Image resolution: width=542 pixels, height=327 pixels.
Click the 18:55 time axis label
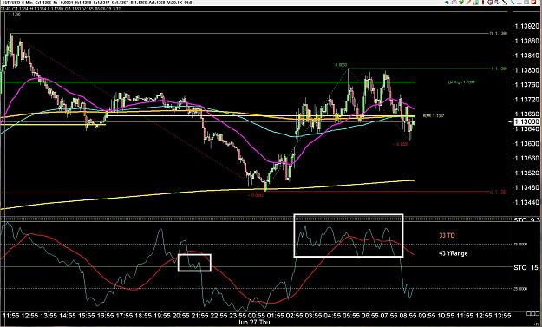coord(143,316)
